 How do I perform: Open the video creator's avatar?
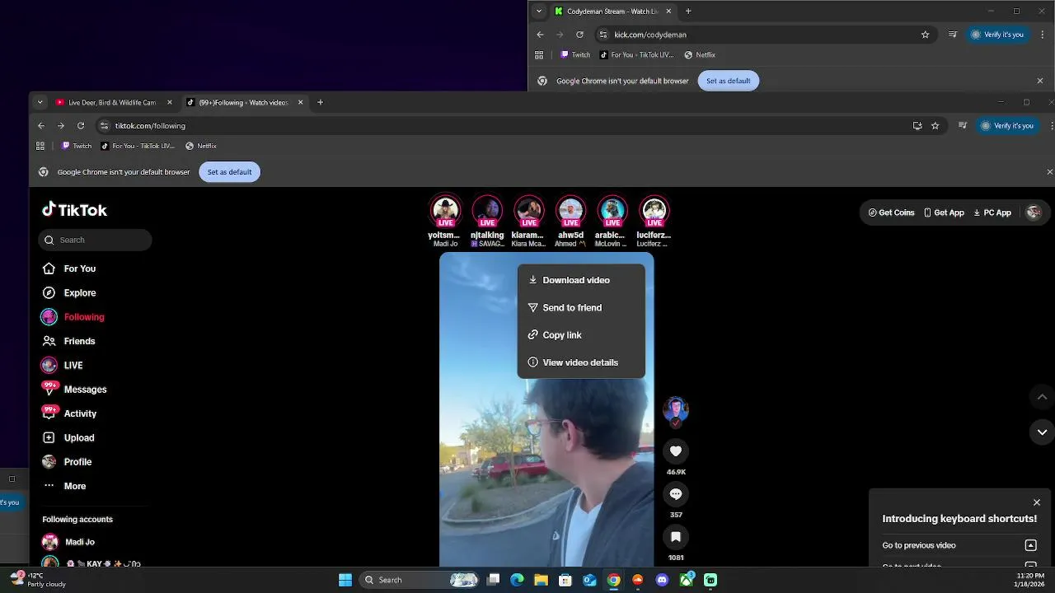point(676,409)
